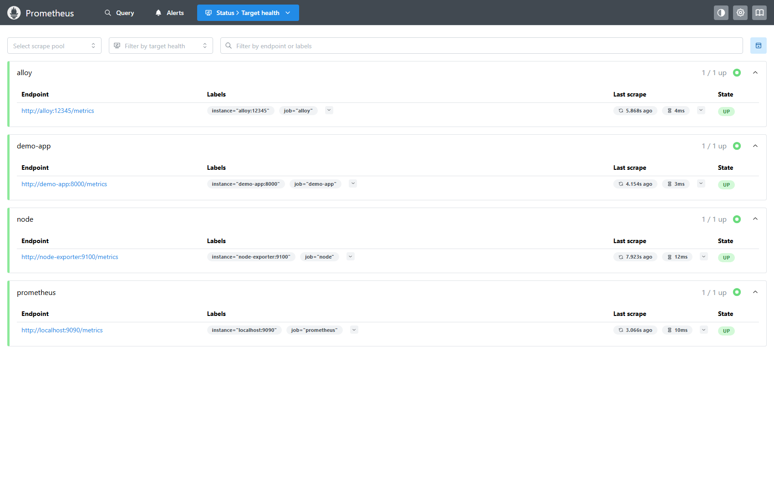Open the http://node-exporter:9100/metrics link

[70, 257]
